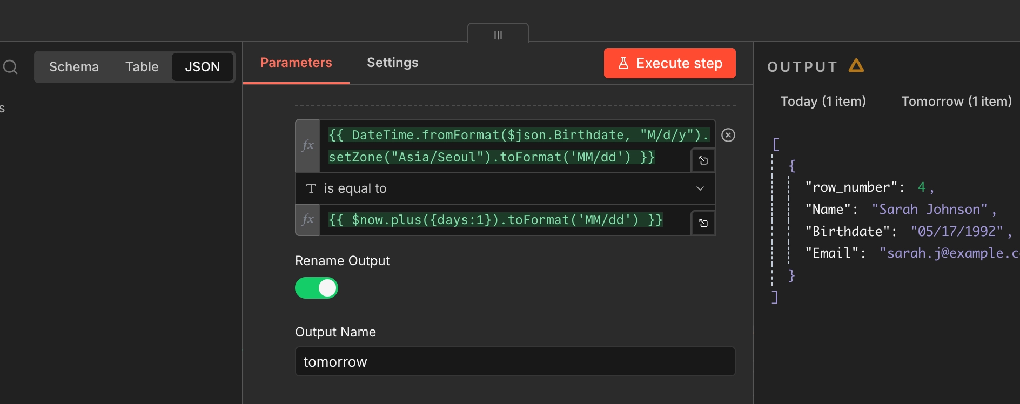The width and height of the screenshot is (1020, 404).
Task: Click the output warning triangle icon
Action: click(x=856, y=66)
